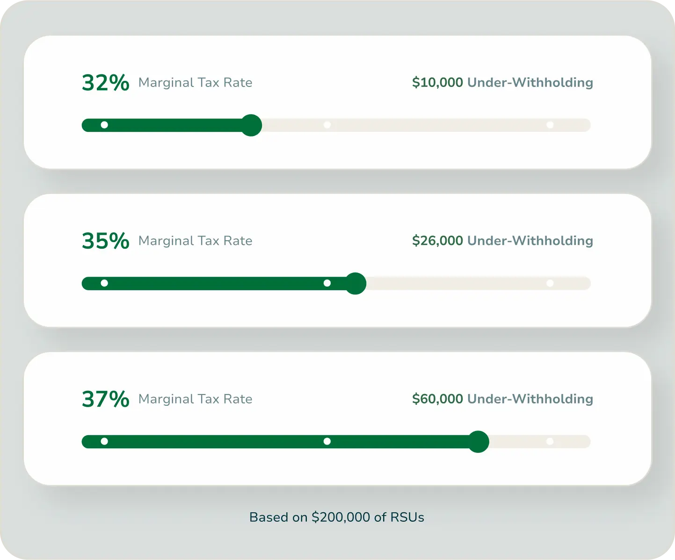Click middle white dot on 37% slider

pos(327,441)
